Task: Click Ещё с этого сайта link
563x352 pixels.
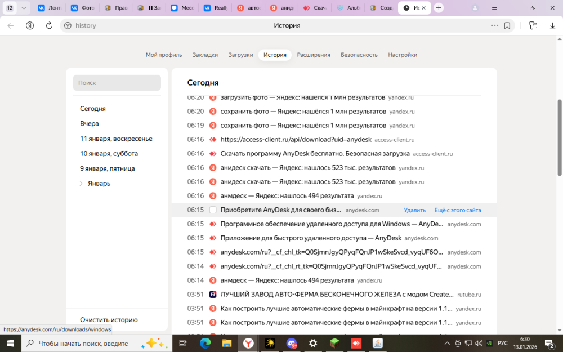Action: pos(458,210)
